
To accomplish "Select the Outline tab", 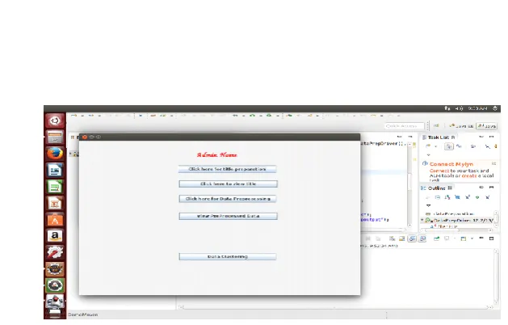I will click(436, 188).
